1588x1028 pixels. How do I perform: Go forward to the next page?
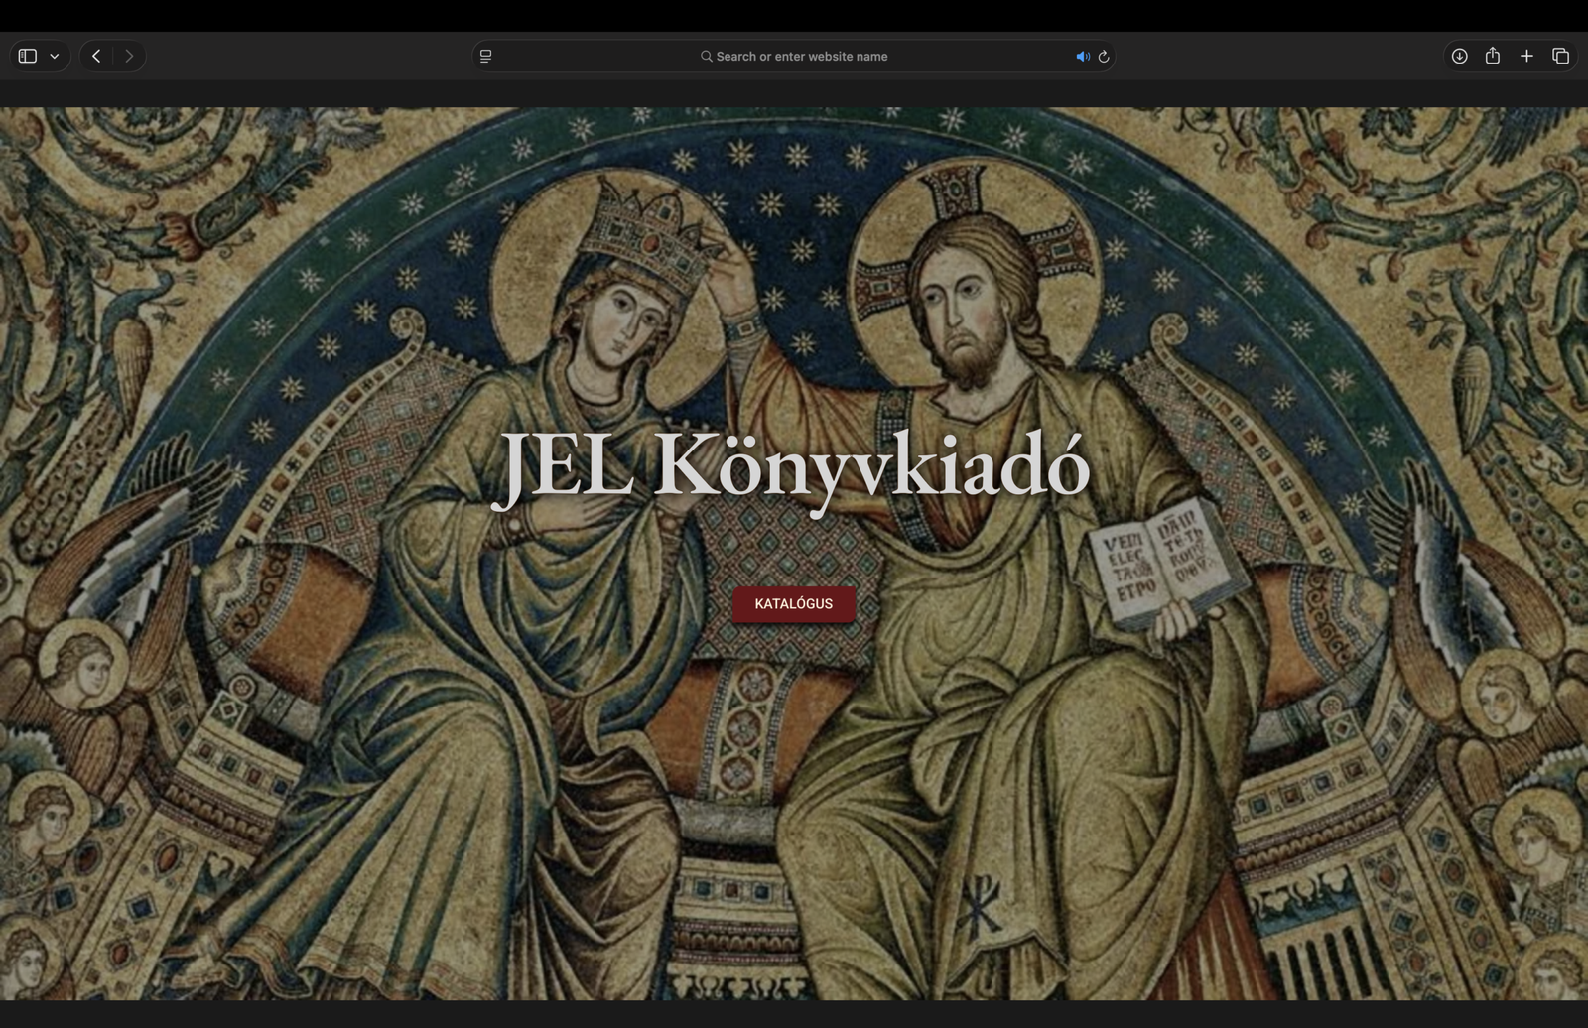pyautogui.click(x=129, y=57)
